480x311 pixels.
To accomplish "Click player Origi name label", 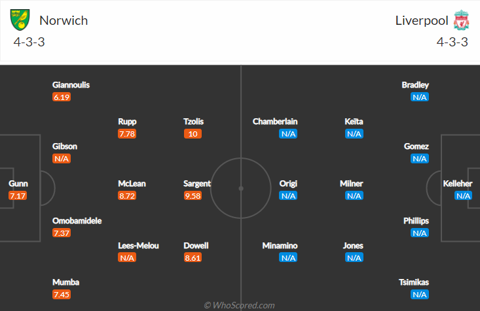I will 288,184.
